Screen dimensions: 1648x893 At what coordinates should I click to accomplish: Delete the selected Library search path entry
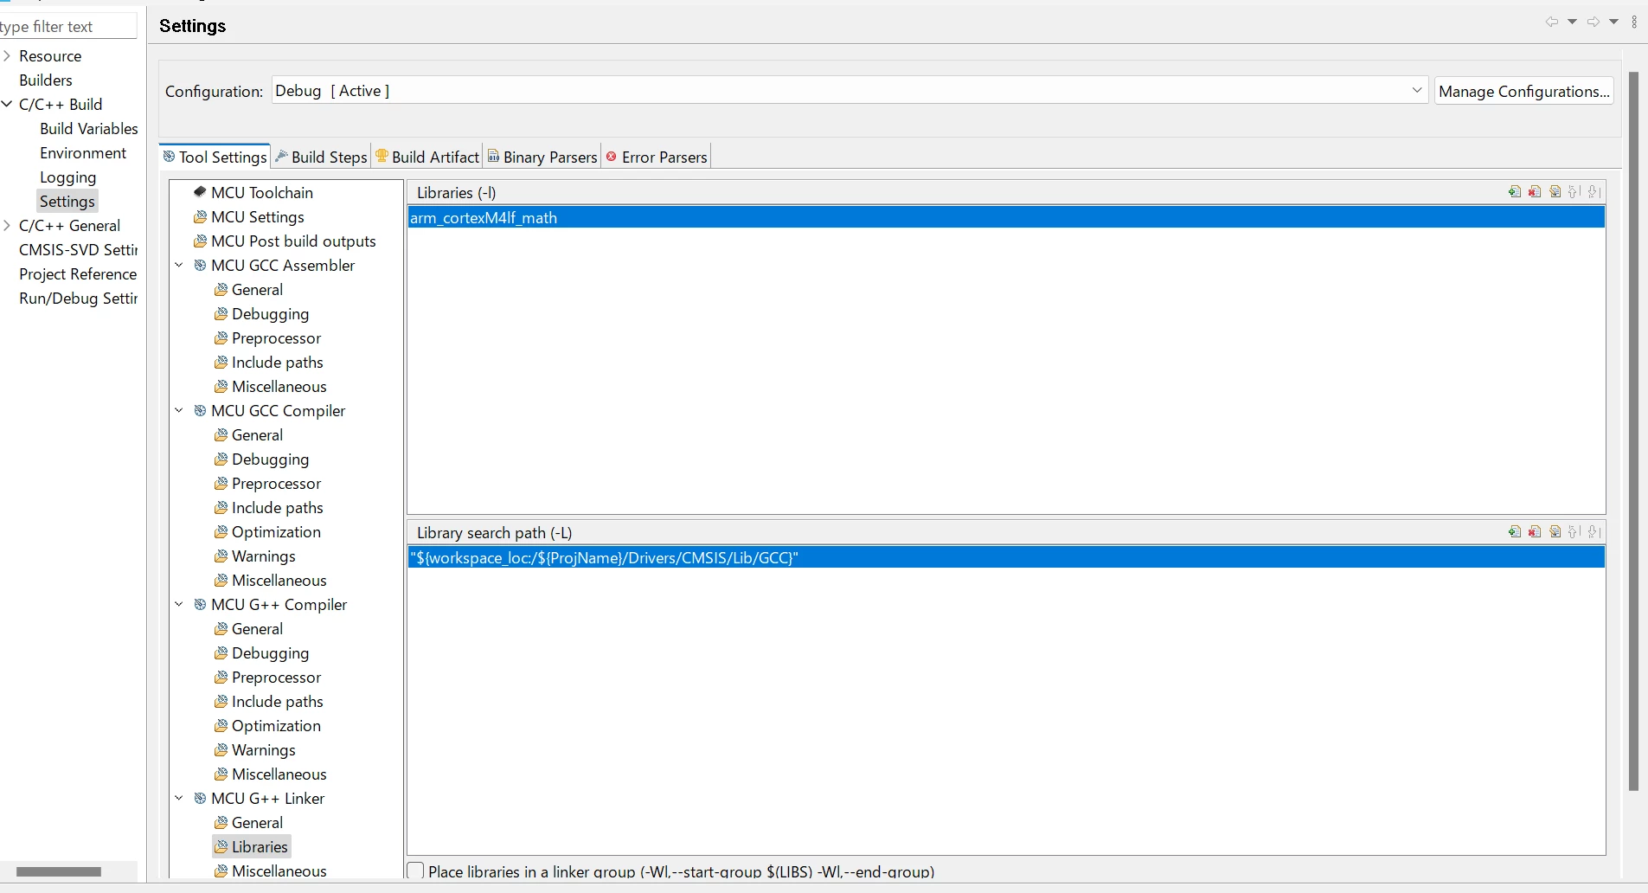click(x=1535, y=532)
